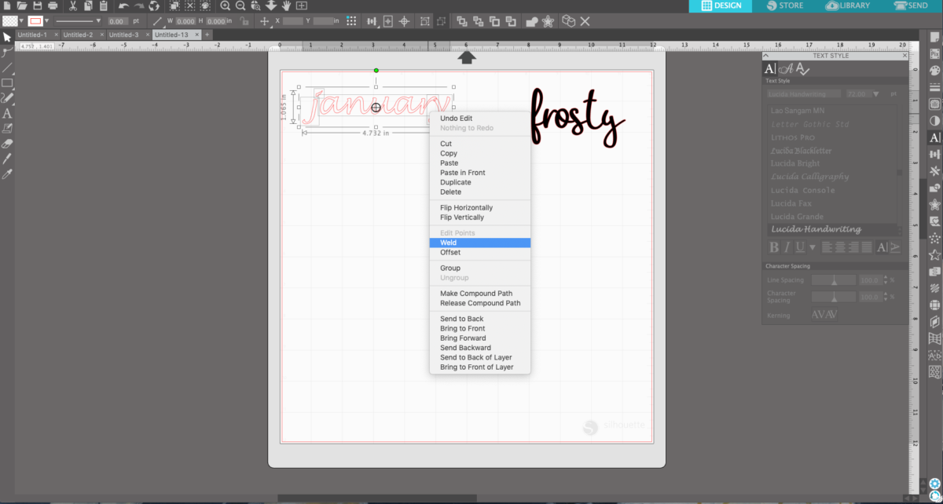943x504 pixels.
Task: Toggle Underline text formatting
Action: pos(800,247)
